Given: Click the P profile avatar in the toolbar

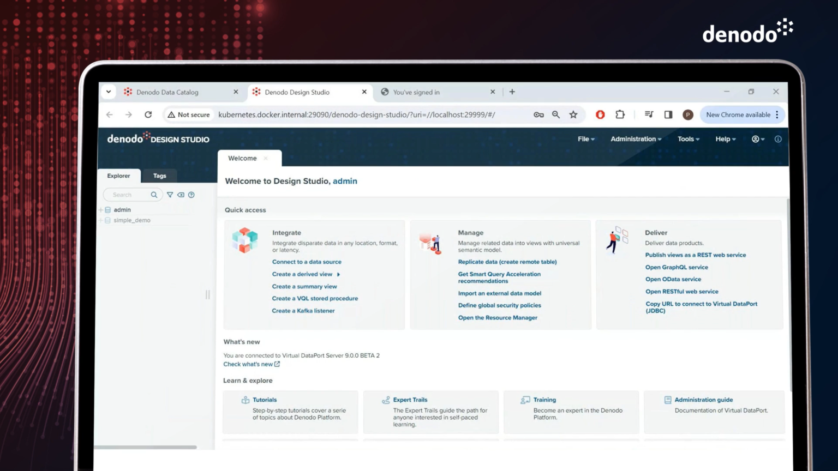Looking at the screenshot, I should point(687,114).
